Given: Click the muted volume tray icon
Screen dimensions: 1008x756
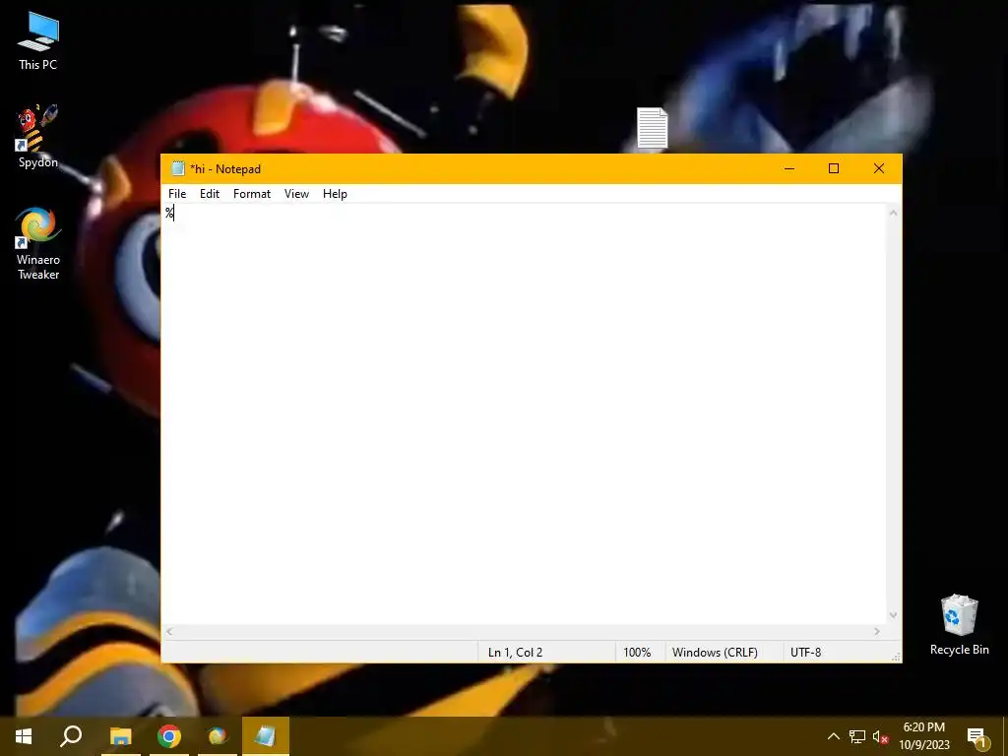Looking at the screenshot, I should click(x=880, y=736).
